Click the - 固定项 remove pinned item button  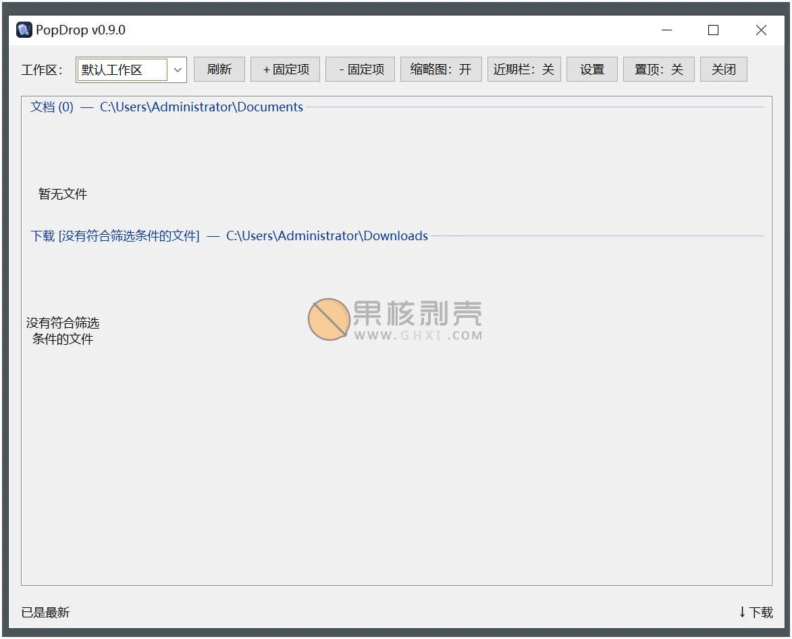pyautogui.click(x=361, y=69)
